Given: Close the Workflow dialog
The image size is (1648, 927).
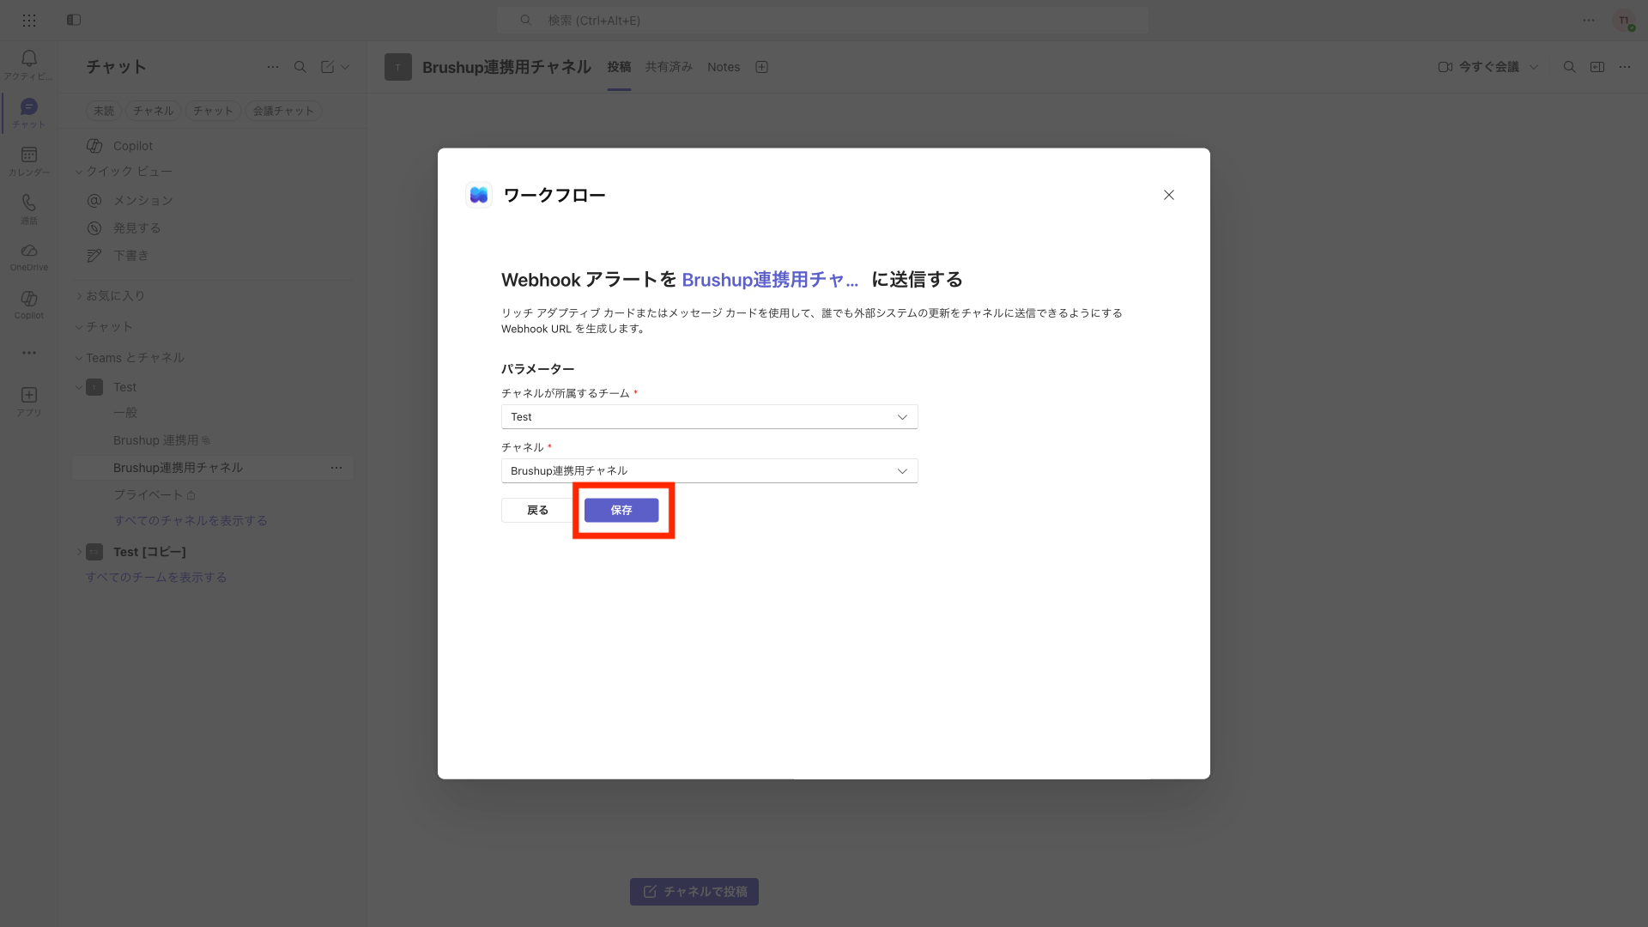Looking at the screenshot, I should tap(1169, 195).
